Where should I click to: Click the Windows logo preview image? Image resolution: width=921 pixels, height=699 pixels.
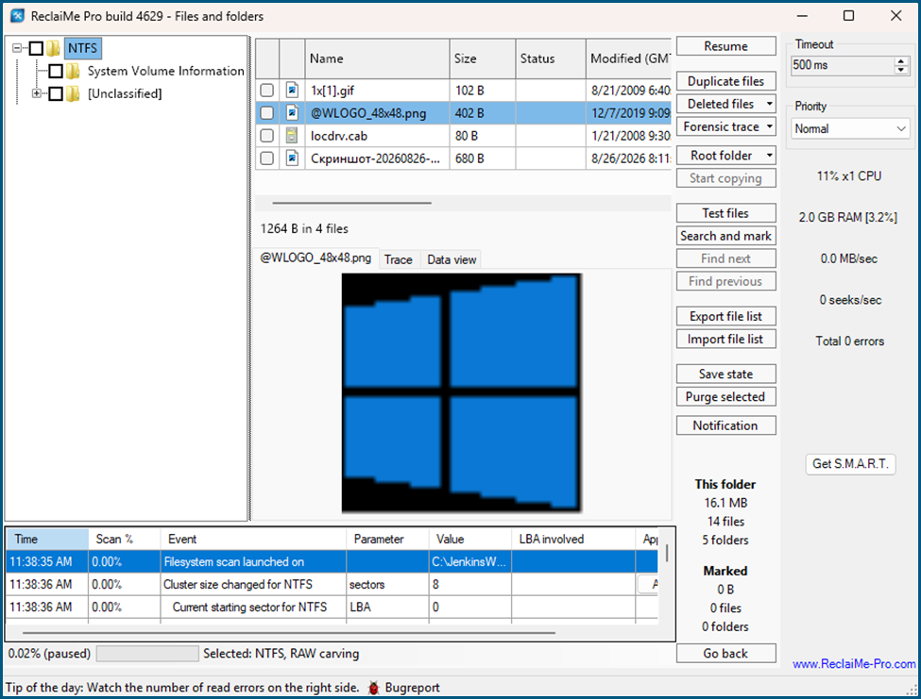(462, 393)
